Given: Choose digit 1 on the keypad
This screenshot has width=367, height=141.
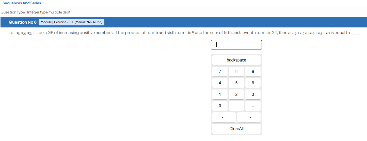Looking at the screenshot, I should point(220,95).
